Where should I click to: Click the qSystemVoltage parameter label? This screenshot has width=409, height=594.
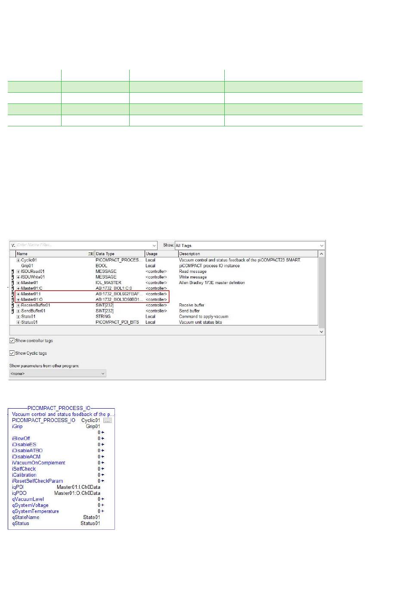click(x=30, y=505)
